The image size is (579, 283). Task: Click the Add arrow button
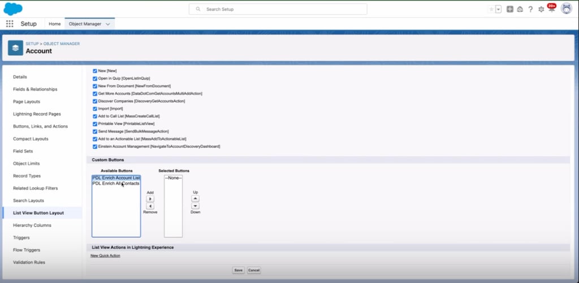point(150,199)
